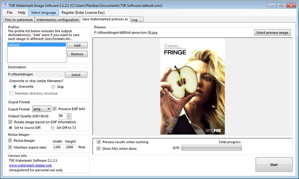Click the Select preview image button
This screenshot has width=299, height=179.
(272, 32)
